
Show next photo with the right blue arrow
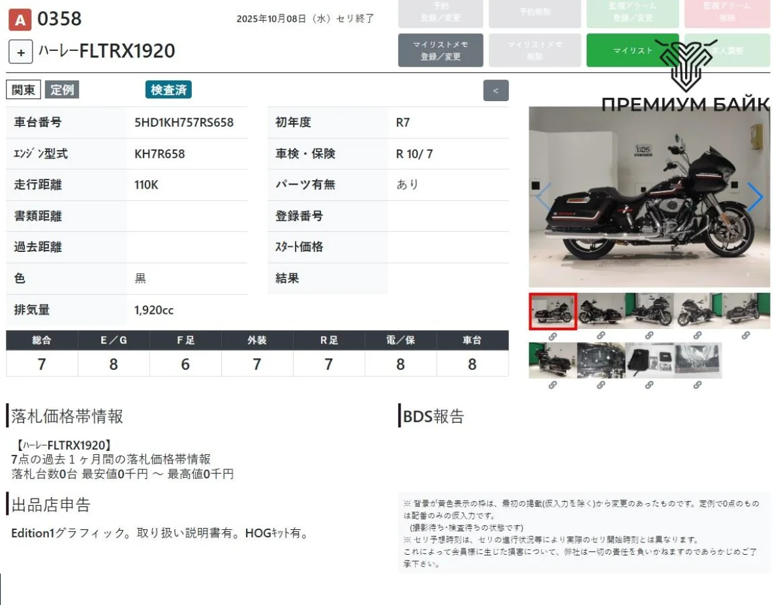coord(754,197)
